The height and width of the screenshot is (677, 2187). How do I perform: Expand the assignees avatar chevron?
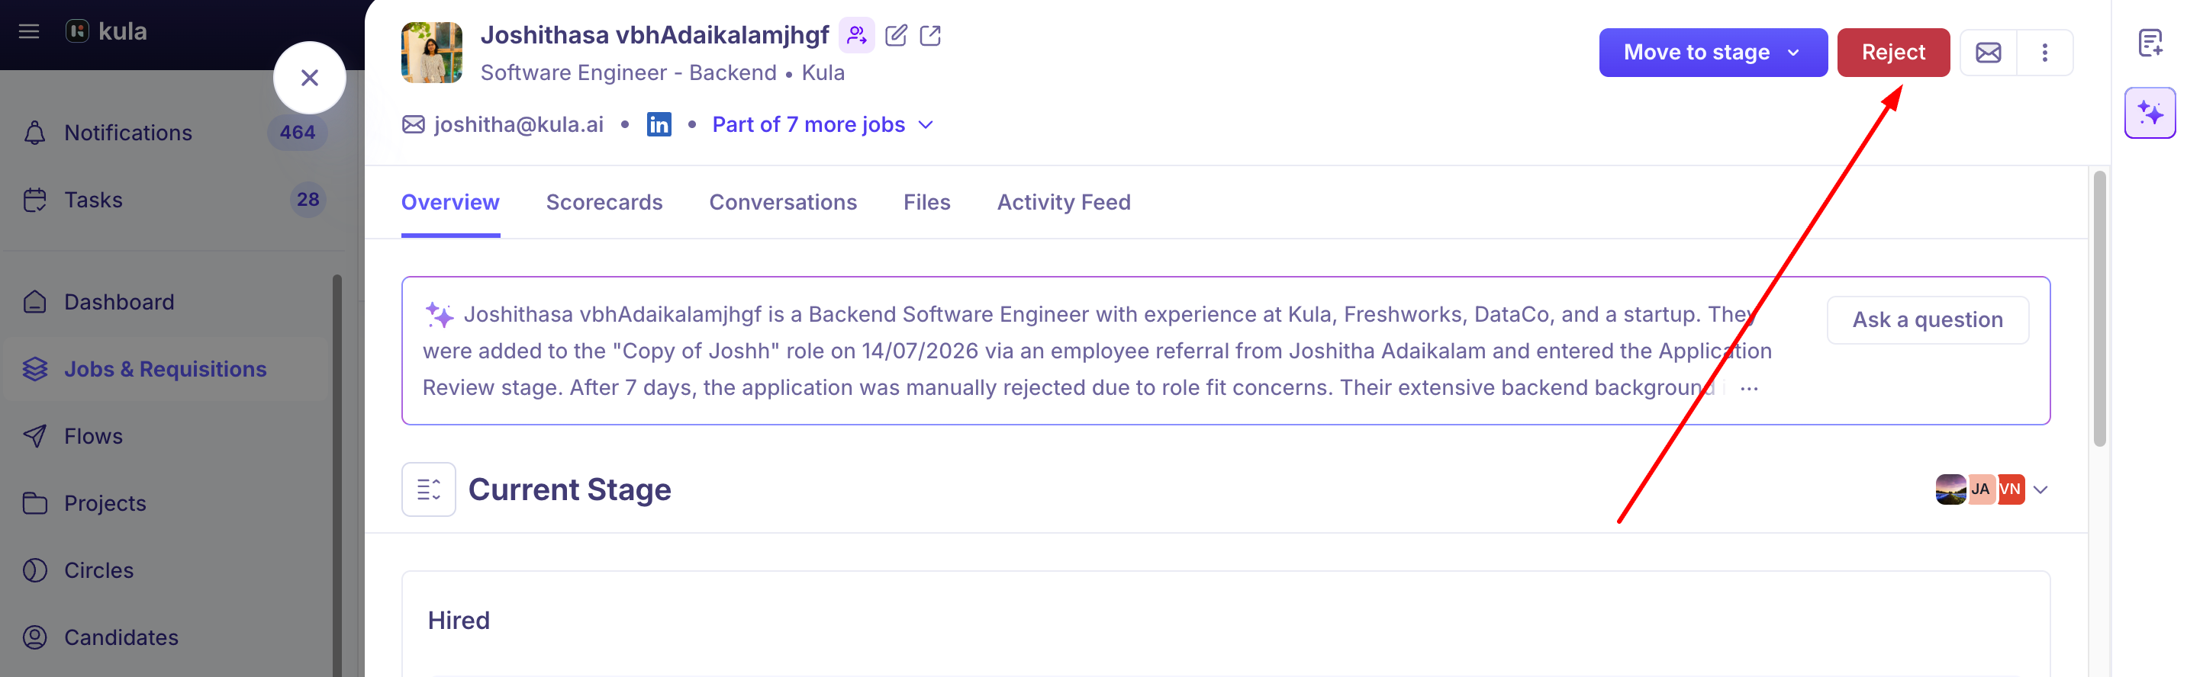click(2041, 489)
